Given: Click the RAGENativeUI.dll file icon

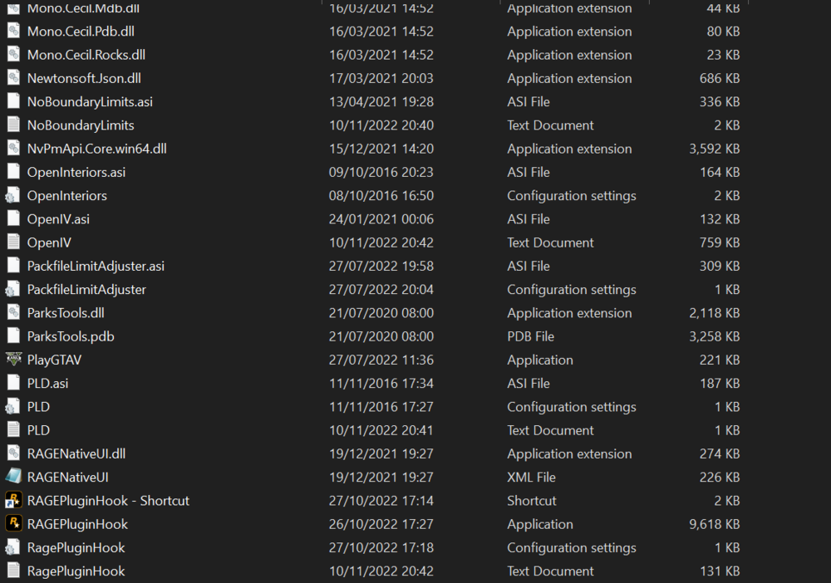Looking at the screenshot, I should point(13,453).
